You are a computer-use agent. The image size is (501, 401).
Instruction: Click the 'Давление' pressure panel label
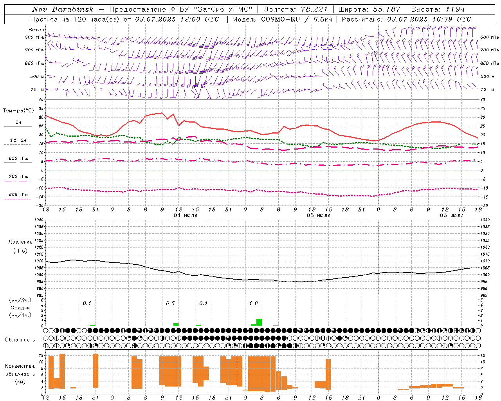click(20, 242)
